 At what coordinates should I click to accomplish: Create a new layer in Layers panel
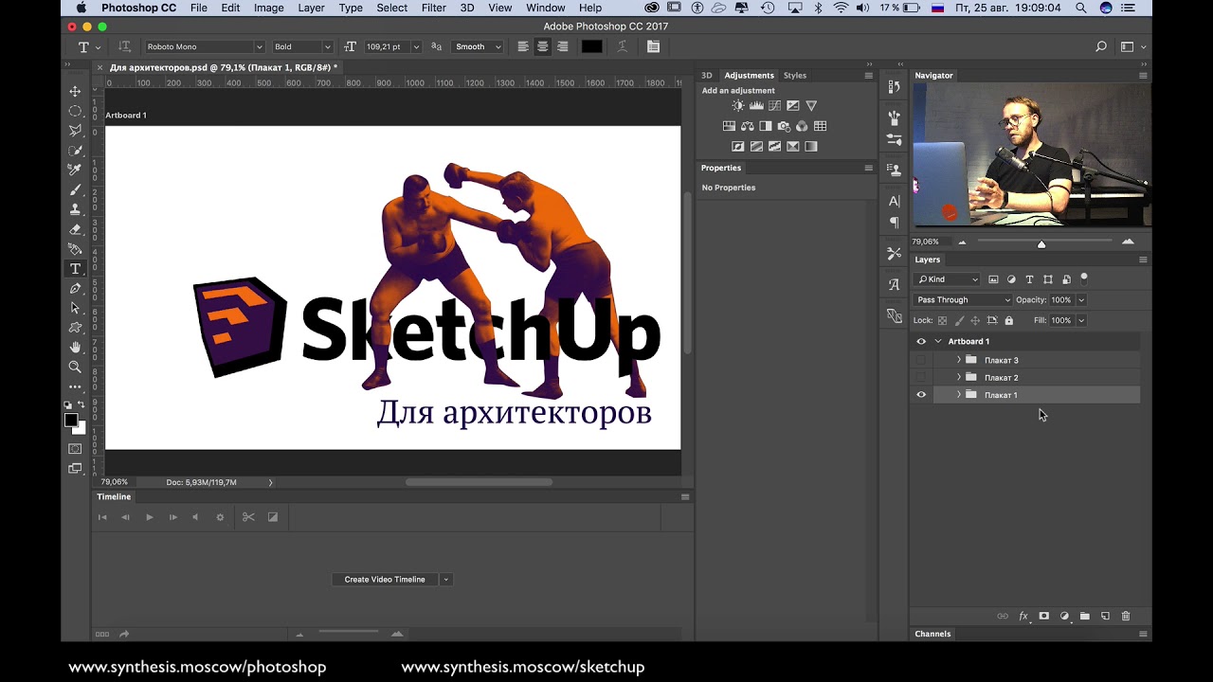(x=1105, y=616)
